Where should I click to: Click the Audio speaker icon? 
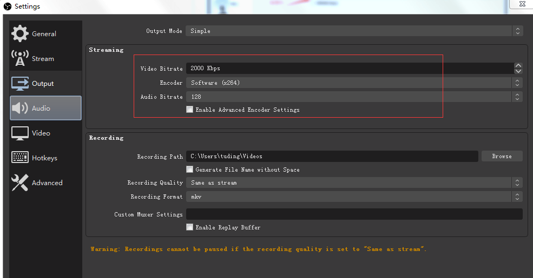tap(20, 108)
